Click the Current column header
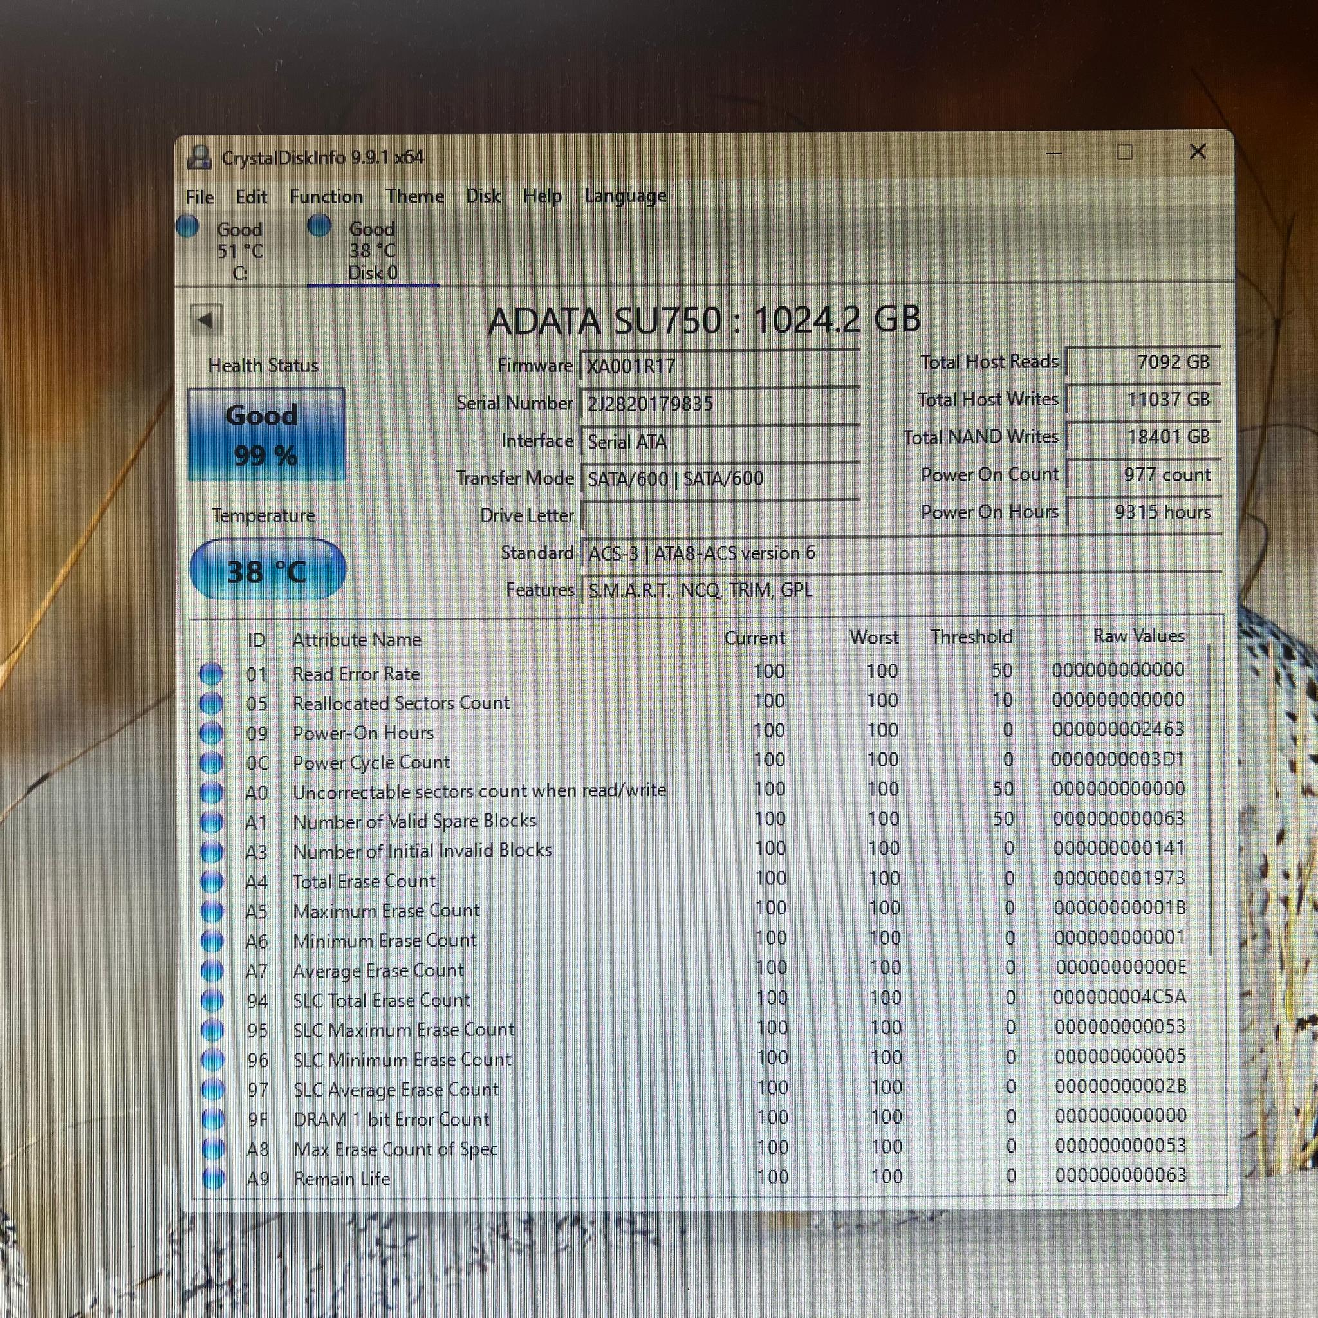Viewport: 1318px width, 1318px height. point(754,638)
